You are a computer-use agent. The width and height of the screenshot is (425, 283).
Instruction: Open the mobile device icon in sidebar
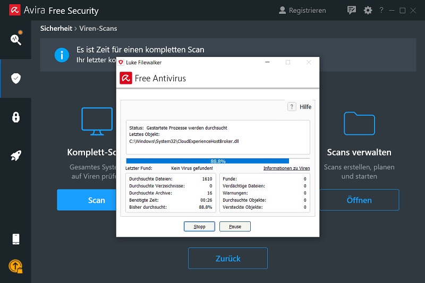[16, 239]
